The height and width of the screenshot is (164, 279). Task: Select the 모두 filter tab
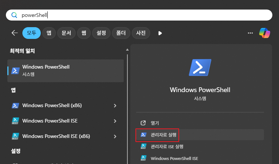point(32,33)
